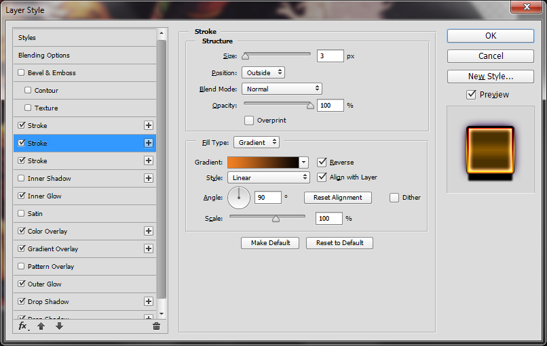547x346 pixels.
Task: Disable the Inner Glow checkbox
Action: point(21,196)
